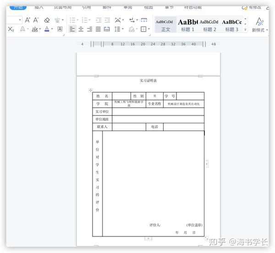The image size is (275, 253).
Task: Switch to the 页面布局 ribbon tab
Action: tap(63, 7)
